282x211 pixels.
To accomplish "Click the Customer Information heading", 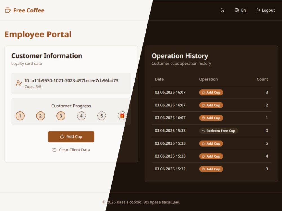I will 47,56.
